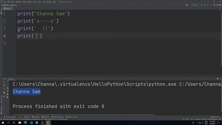Click 'Process finished with exit code 0' text
The image size is (222, 125).
[x=59, y=107]
